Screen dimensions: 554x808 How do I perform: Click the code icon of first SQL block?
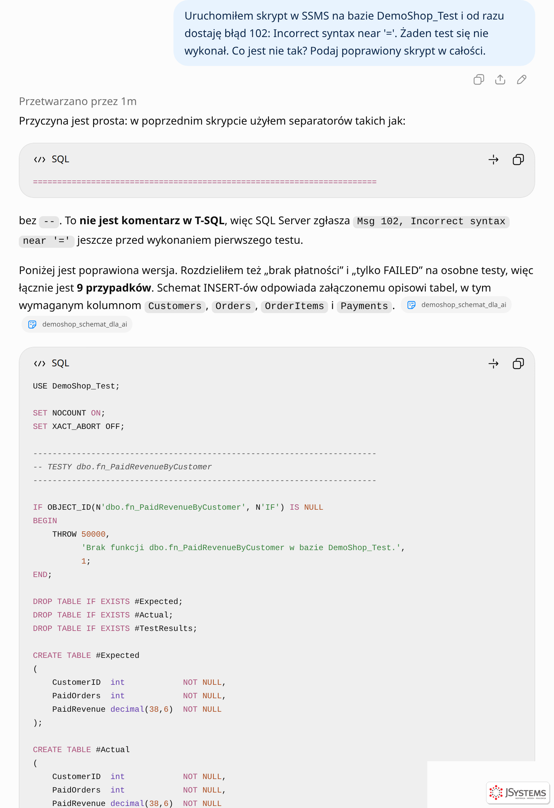click(40, 160)
